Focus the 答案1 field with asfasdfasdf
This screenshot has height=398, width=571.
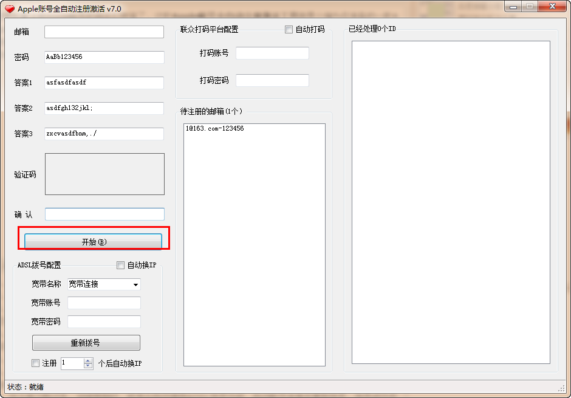(x=104, y=83)
